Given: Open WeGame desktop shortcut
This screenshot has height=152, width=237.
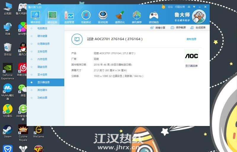Looking at the screenshot, I should coord(39,132).
